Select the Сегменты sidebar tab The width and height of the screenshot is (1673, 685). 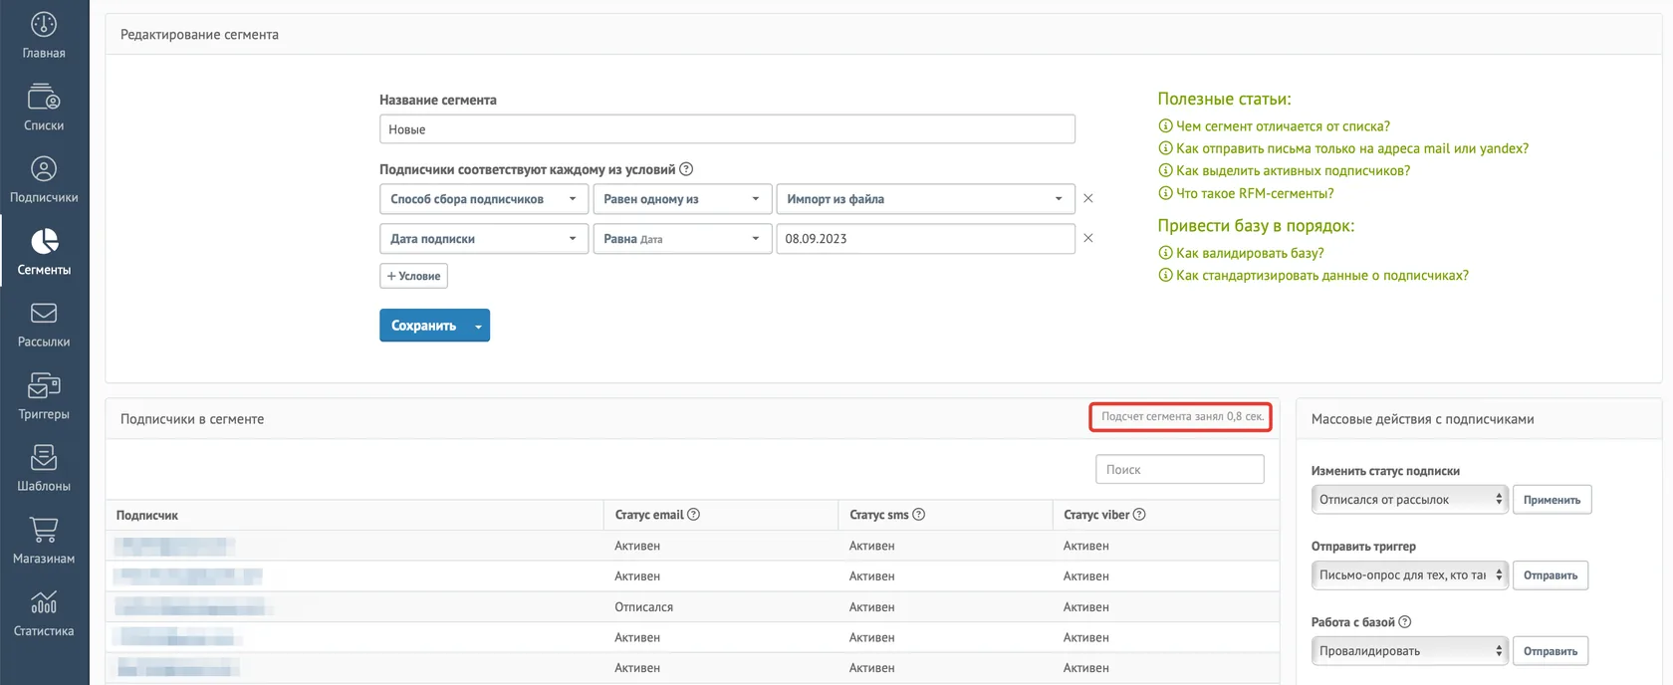coord(44,252)
